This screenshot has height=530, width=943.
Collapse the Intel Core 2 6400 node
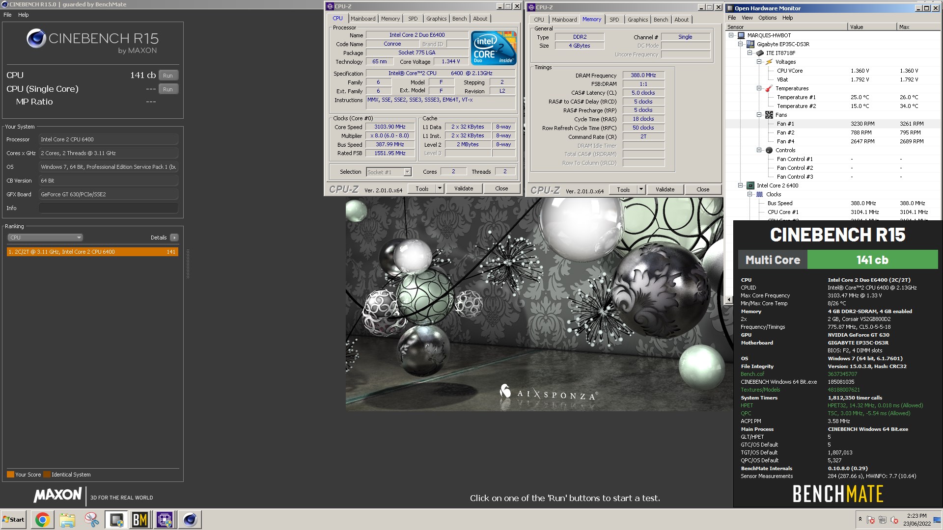740,185
